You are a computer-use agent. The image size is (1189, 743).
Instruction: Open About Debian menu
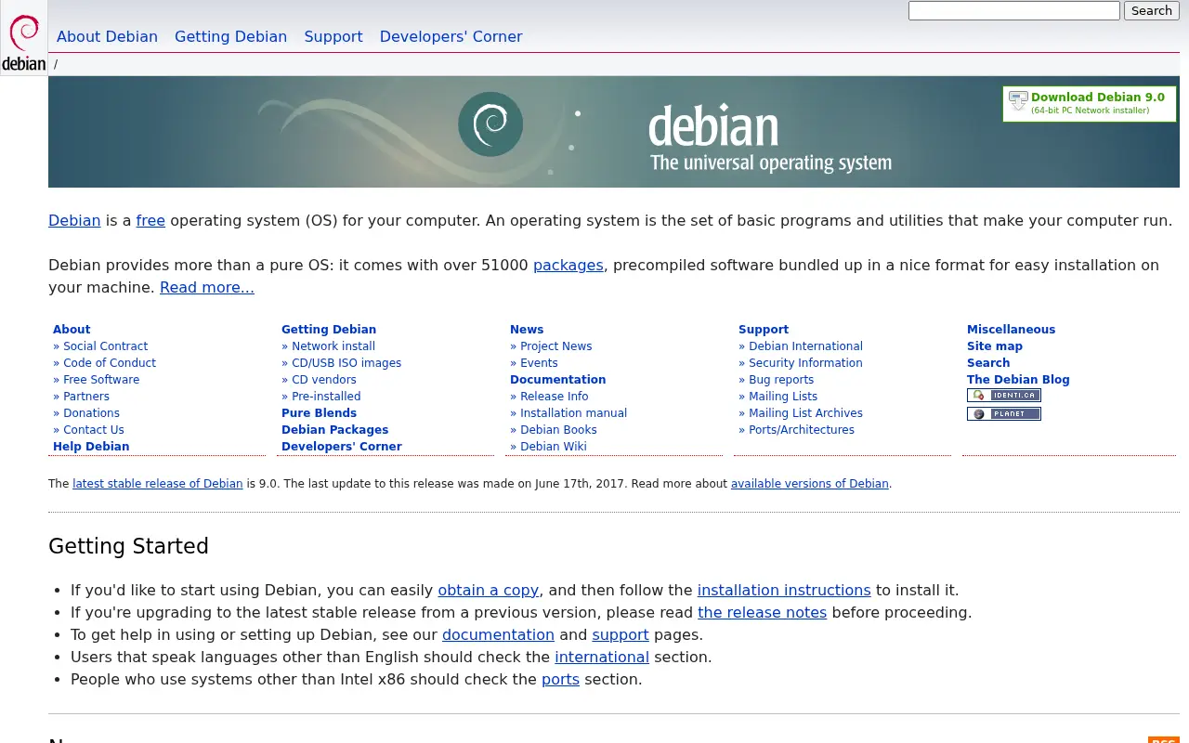107,36
